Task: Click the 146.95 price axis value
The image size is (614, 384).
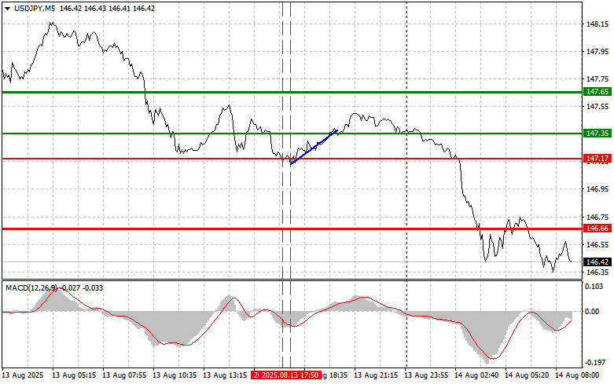Action: pos(597,189)
